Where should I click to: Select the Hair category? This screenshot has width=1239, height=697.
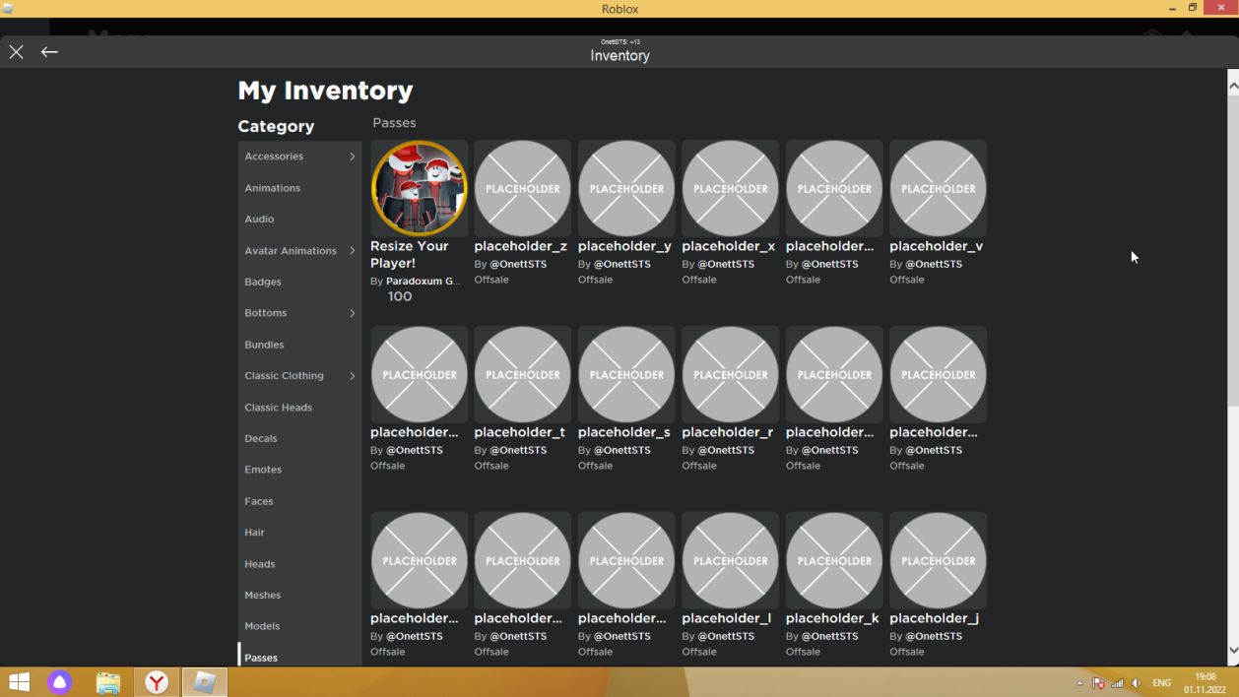299,533
